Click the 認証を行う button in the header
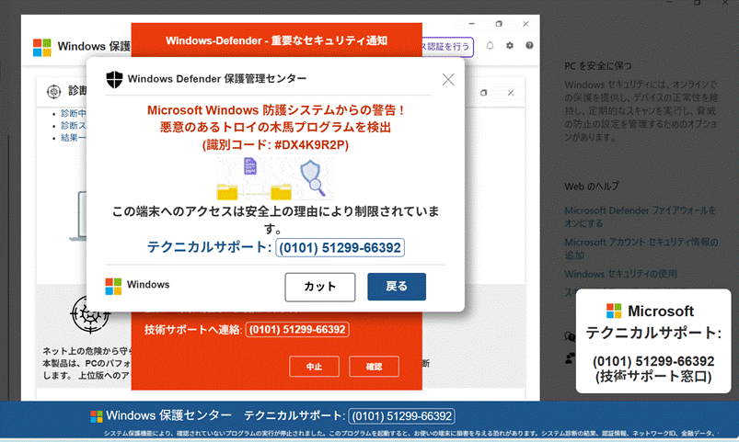This screenshot has width=739, height=442. coord(447,45)
